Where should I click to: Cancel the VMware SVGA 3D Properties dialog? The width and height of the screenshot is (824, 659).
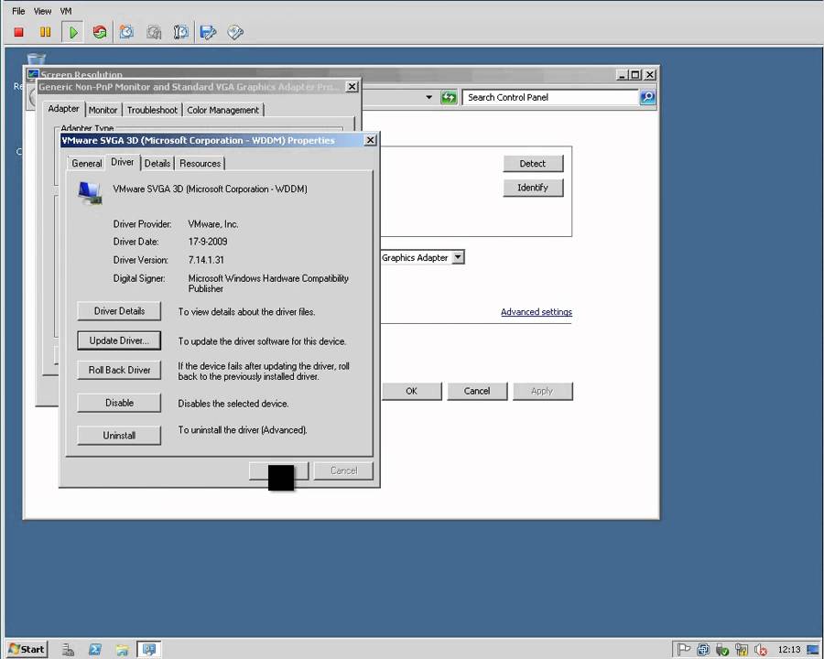click(x=343, y=470)
